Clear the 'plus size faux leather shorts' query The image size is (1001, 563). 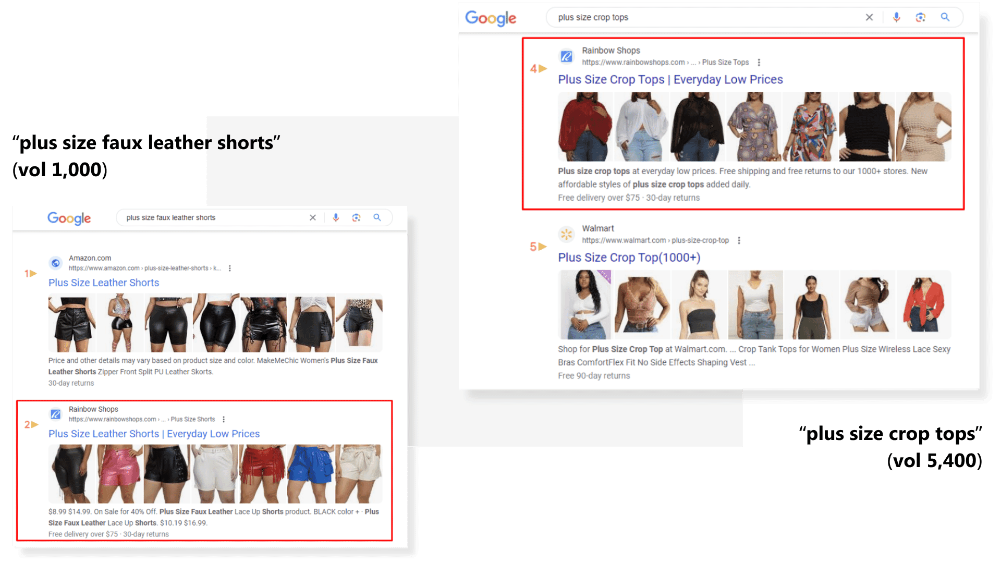click(x=313, y=217)
